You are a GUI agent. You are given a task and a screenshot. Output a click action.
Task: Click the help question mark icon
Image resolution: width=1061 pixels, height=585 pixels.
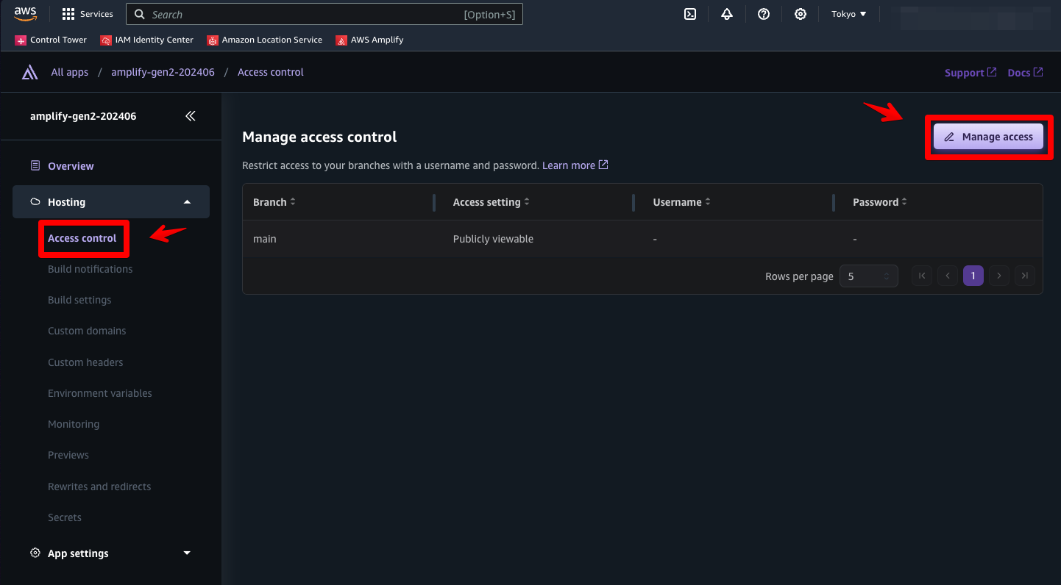[x=764, y=14]
